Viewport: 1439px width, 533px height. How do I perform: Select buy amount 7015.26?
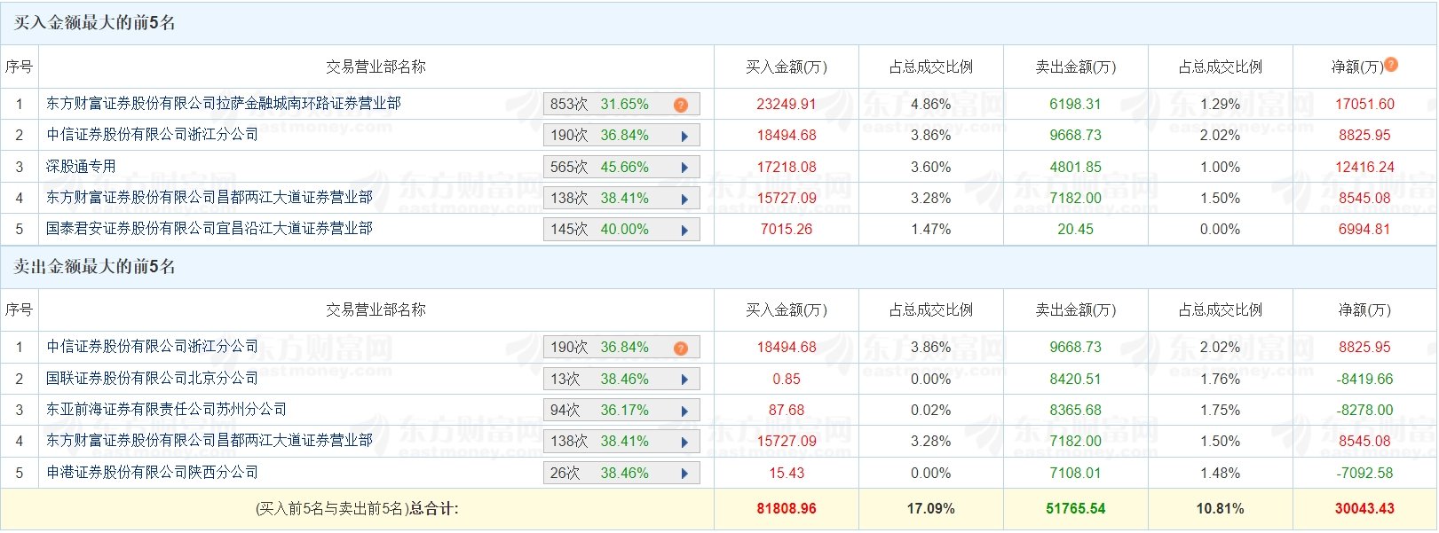tap(787, 230)
